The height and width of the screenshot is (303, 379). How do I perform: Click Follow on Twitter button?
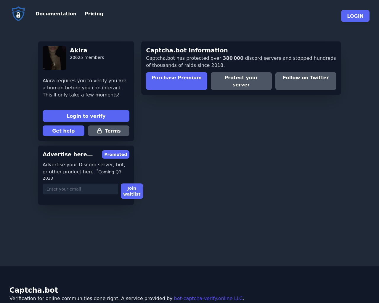pos(306,81)
